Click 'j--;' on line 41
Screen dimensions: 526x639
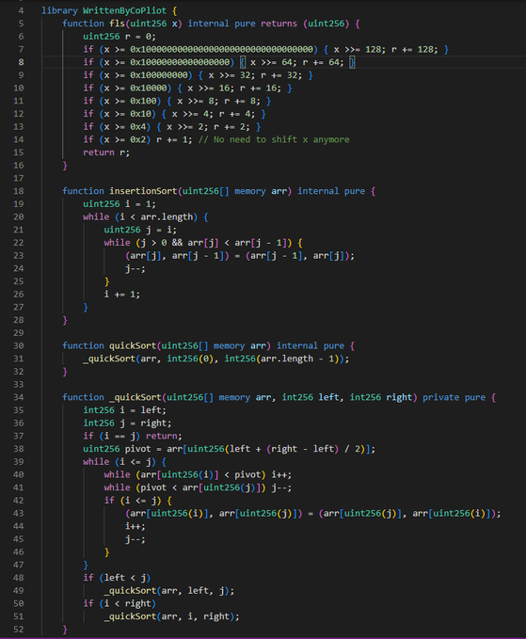tap(281, 487)
